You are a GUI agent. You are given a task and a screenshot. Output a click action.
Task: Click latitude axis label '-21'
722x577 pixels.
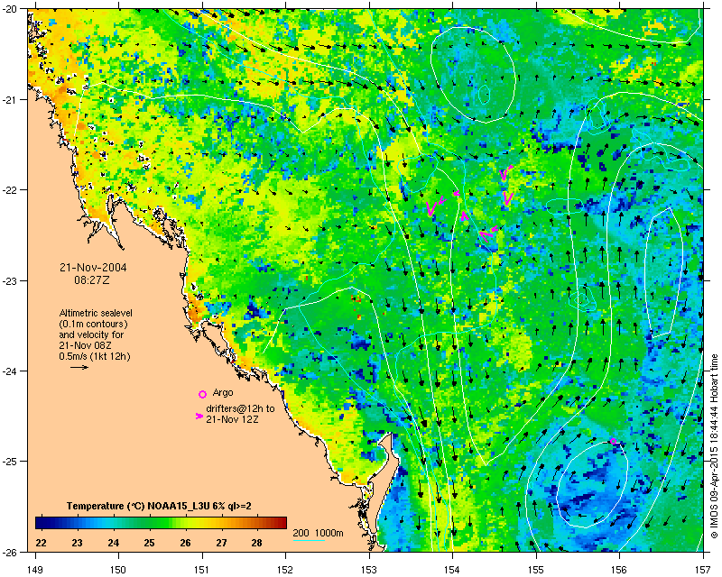(x=11, y=100)
